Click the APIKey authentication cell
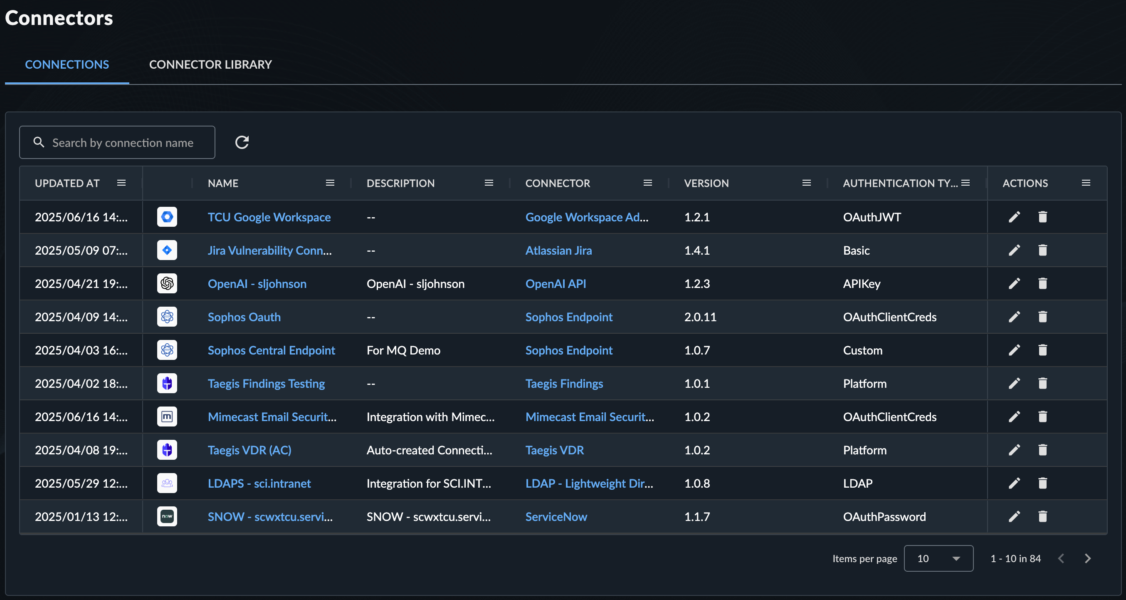 [x=861, y=283]
